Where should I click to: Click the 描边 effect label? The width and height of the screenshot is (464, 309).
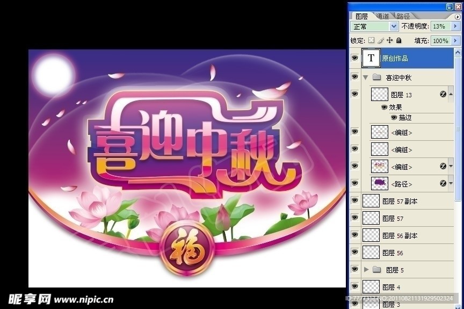405,118
